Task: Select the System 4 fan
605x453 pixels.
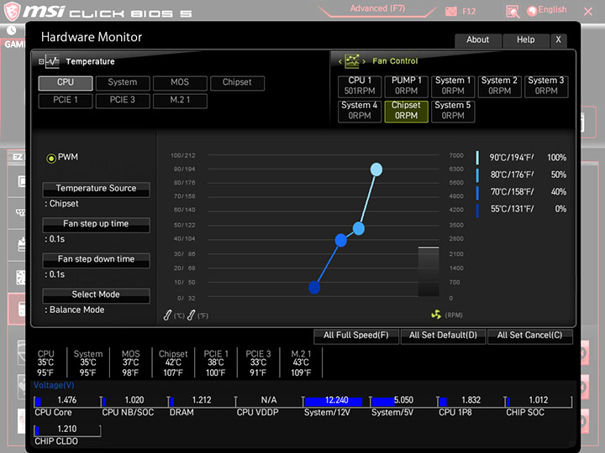Action: click(360, 111)
